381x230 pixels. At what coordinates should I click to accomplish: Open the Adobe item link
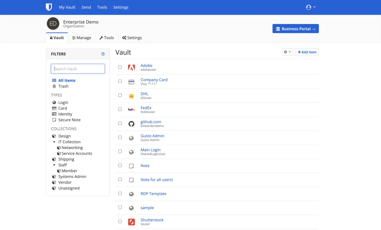pyautogui.click(x=146, y=65)
